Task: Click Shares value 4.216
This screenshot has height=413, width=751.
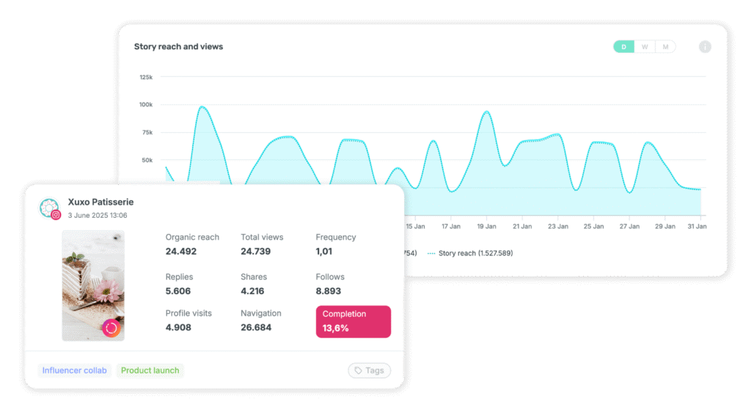Action: coord(252,291)
